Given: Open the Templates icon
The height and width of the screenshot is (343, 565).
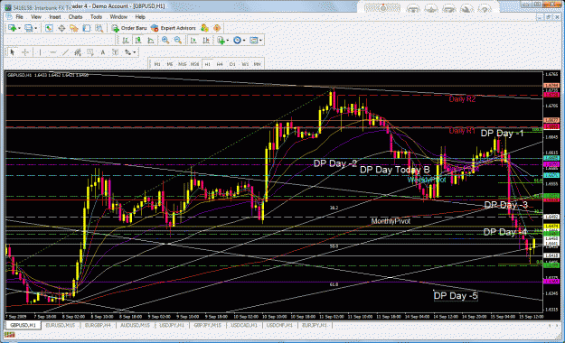Looking at the screenshot, I should click(254, 41).
